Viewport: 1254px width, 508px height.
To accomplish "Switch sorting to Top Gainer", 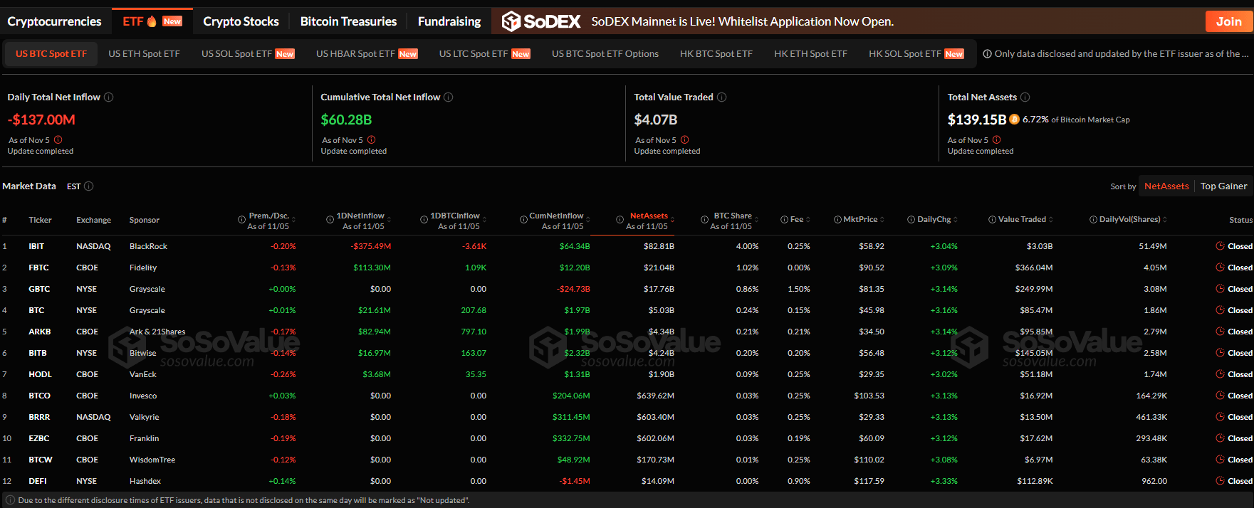I will tap(1223, 186).
